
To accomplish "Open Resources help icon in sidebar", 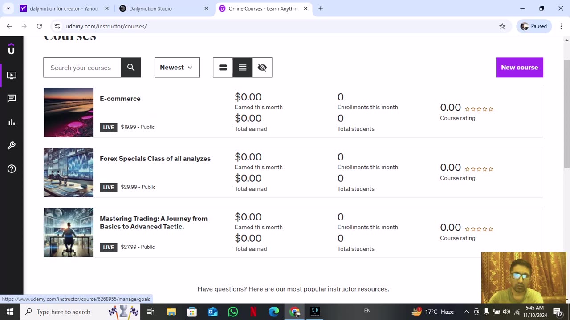I will tap(12, 169).
